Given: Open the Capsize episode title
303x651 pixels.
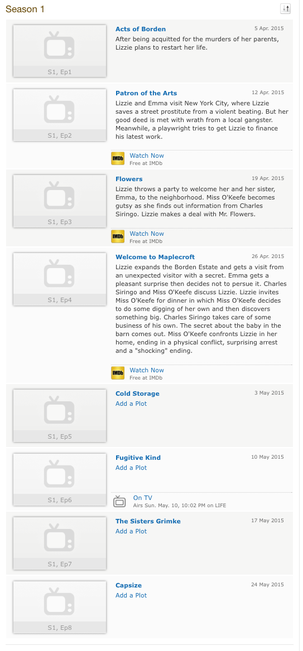Looking at the screenshot, I should click(x=128, y=585).
